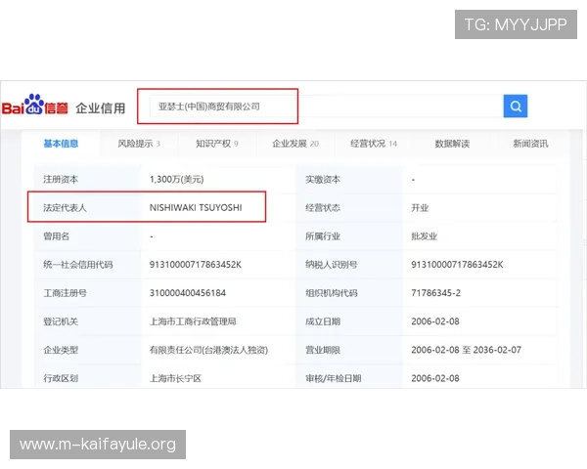Open the Baidu Xinyu logo
The width and height of the screenshot is (587, 469).
click(x=35, y=105)
